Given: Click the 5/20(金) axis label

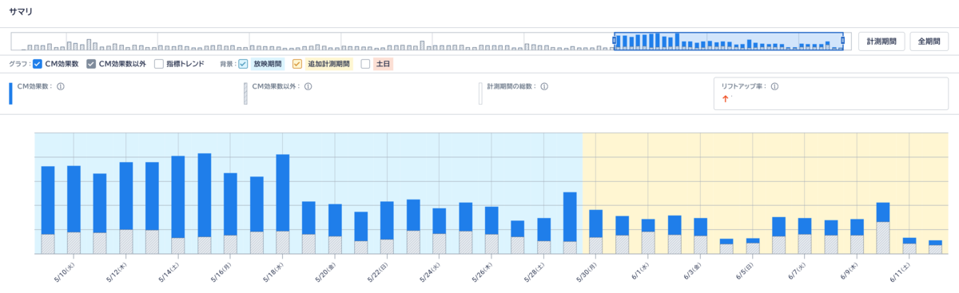Looking at the screenshot, I should 325,272.
